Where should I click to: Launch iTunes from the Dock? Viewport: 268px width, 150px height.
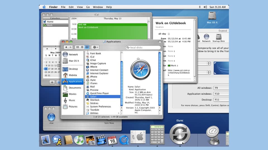tap(79, 140)
